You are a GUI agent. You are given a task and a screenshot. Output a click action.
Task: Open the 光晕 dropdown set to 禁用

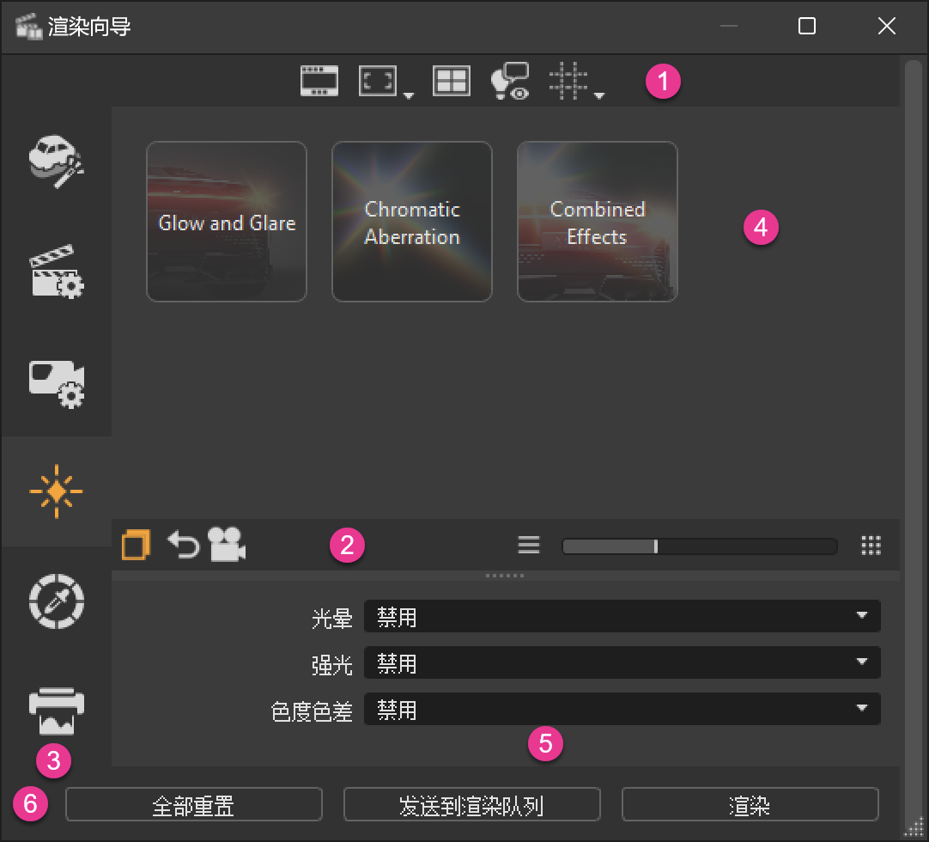click(x=623, y=616)
